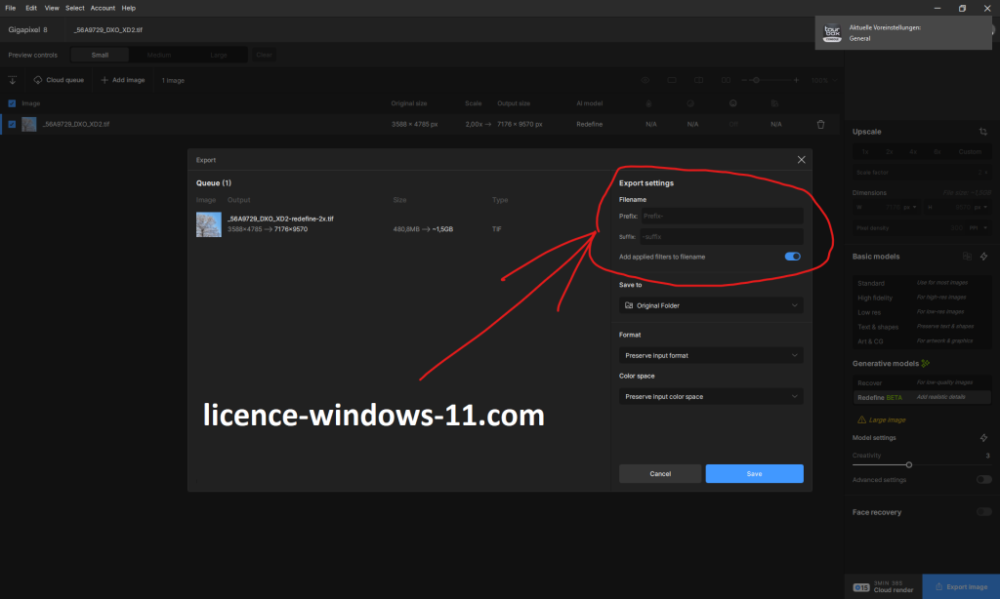Click the lightning bolt icon beside Model settings

(983, 438)
